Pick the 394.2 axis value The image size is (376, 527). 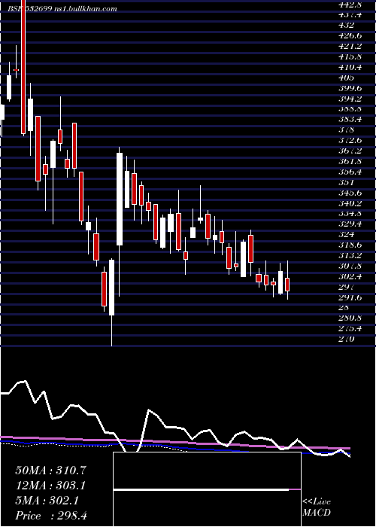click(x=350, y=99)
